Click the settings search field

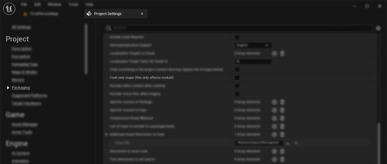[x=241, y=28]
